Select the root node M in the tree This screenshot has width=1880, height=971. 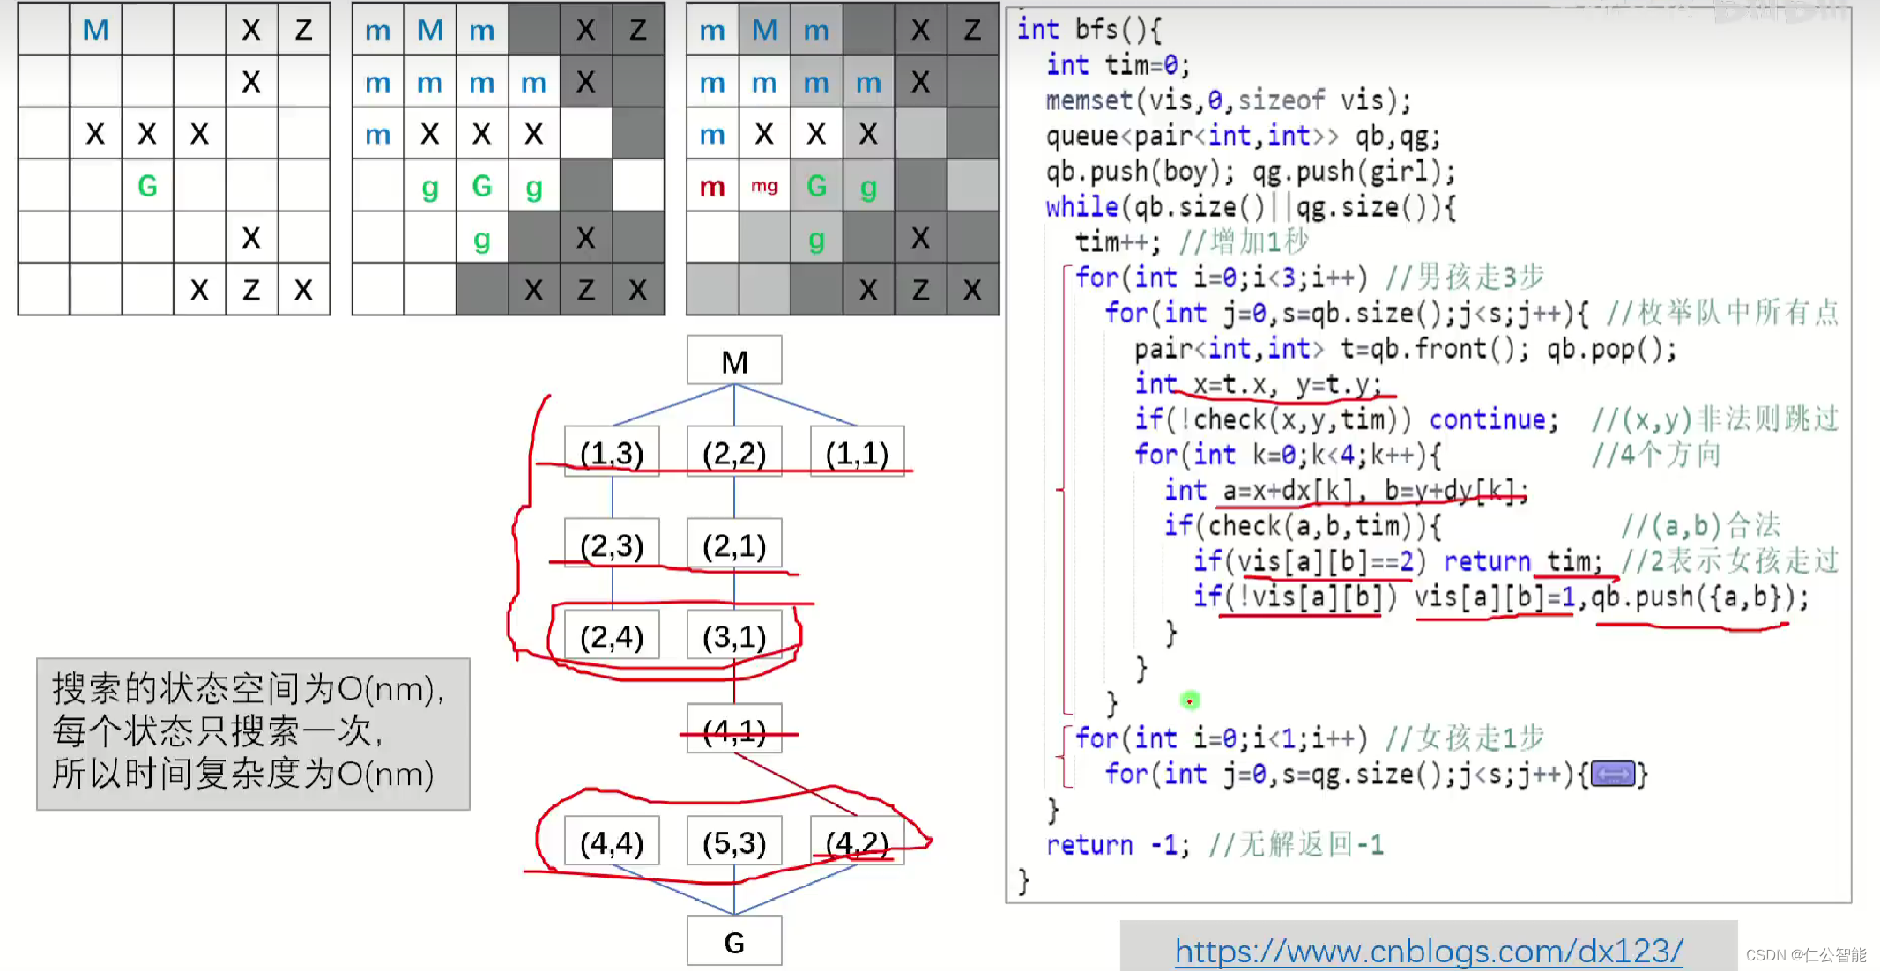coord(734,361)
